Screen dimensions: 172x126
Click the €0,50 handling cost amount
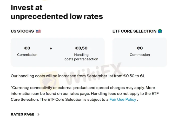pyautogui.click(x=81, y=48)
